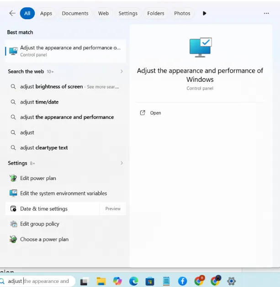The height and width of the screenshot is (287, 280).
Task: Open Microsoft Store from the taskbar
Action: tap(150, 281)
